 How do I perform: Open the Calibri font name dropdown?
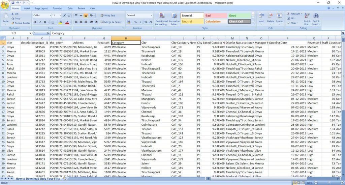50,16
